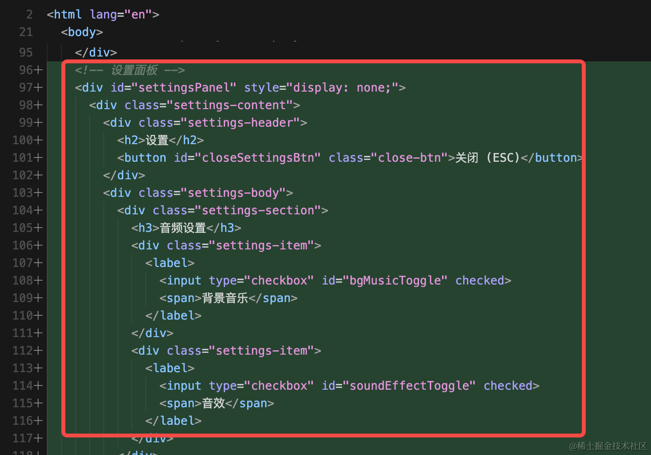This screenshot has height=455, width=651.
Task: Click the html lang="en" tag on line 2
Action: point(103,15)
